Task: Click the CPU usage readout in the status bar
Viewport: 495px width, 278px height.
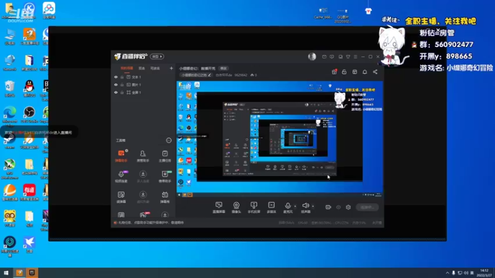Action: 343,222
